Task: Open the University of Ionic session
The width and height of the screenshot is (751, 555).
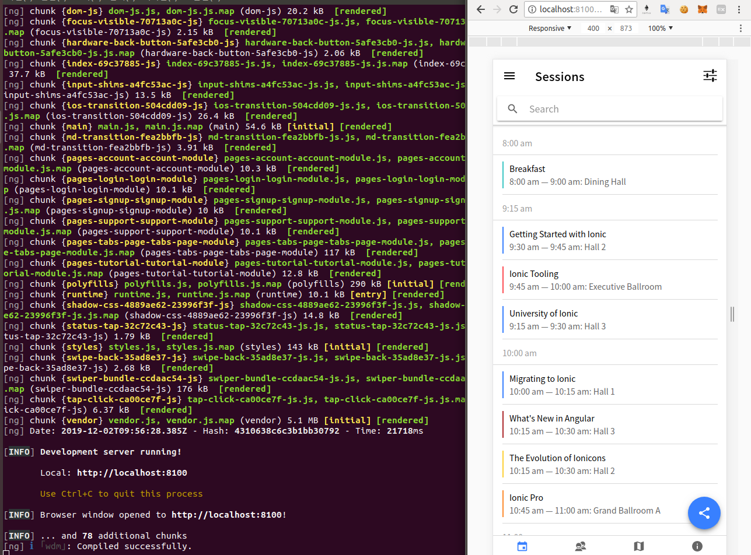Action: click(x=610, y=319)
